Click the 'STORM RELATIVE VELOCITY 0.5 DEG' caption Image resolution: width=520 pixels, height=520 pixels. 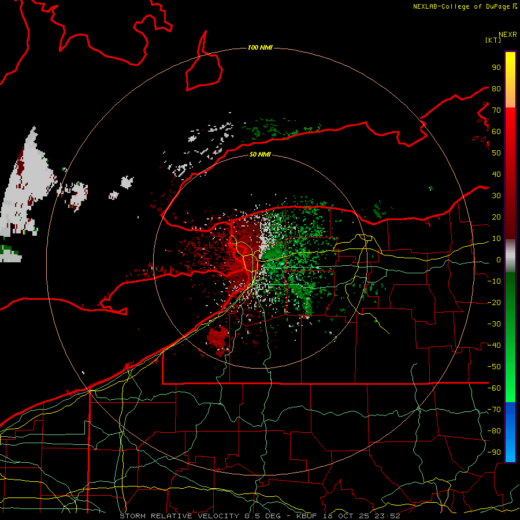tap(200, 516)
